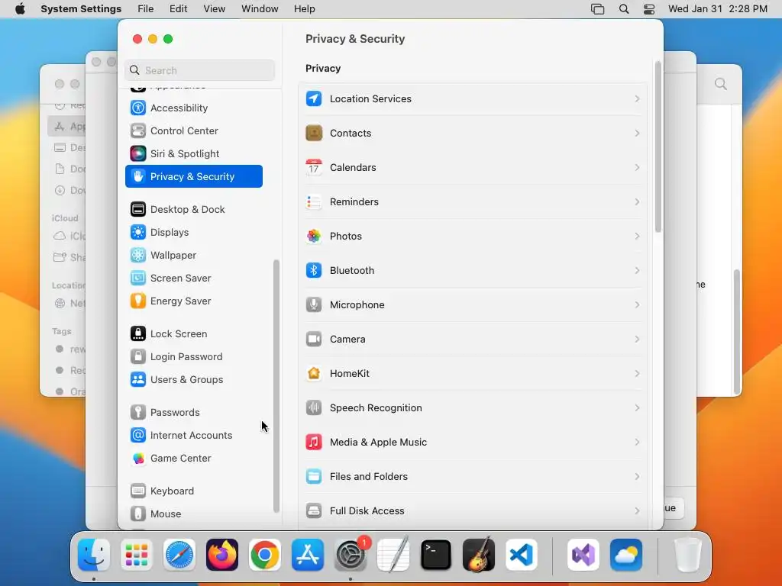
Task: Select Displays in the sidebar
Action: (194, 232)
